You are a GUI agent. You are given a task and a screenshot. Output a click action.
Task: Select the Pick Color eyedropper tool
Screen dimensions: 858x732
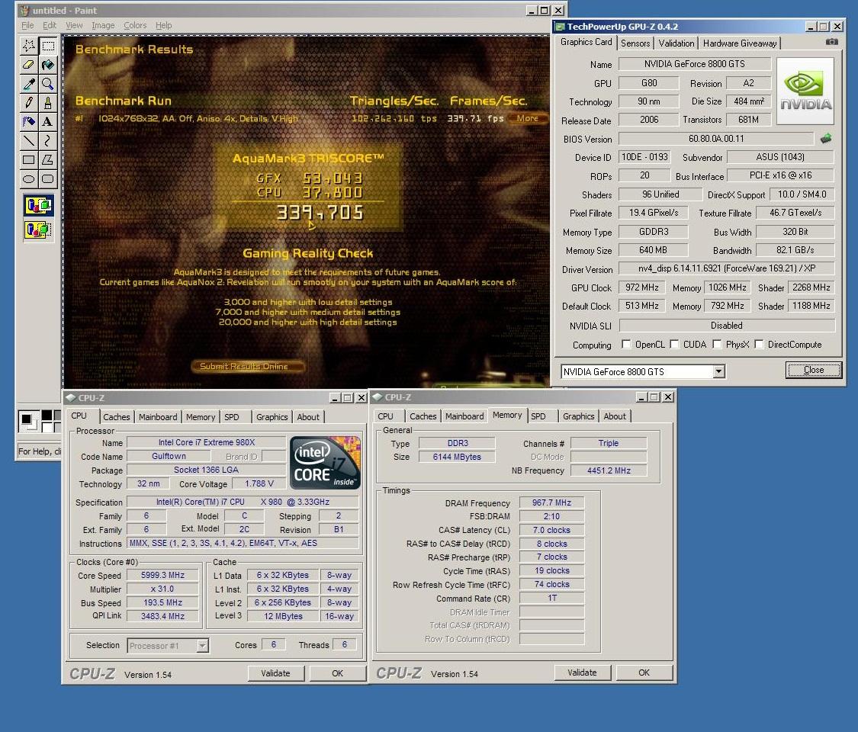coord(29,84)
